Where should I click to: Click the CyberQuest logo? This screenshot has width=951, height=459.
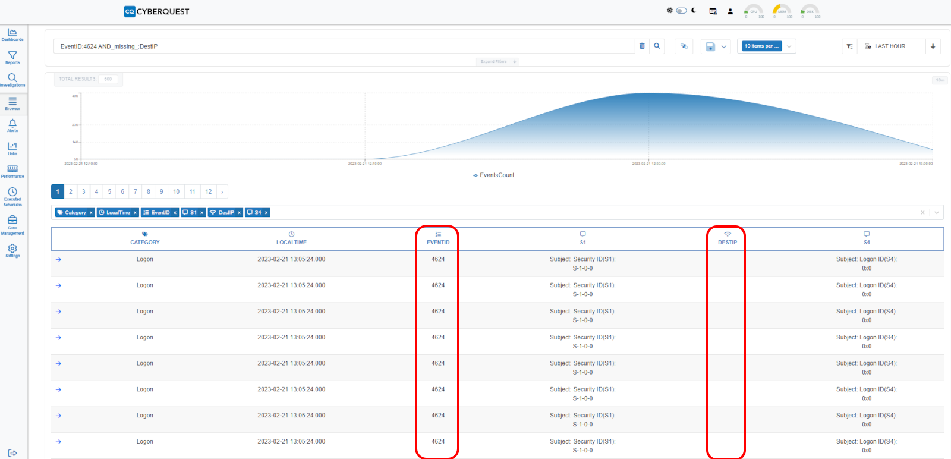(x=157, y=11)
